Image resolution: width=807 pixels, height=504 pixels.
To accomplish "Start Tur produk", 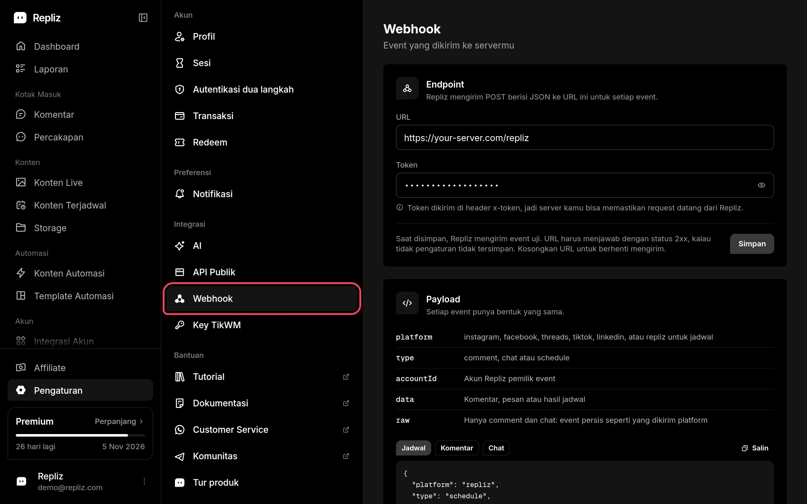I will coord(262,482).
